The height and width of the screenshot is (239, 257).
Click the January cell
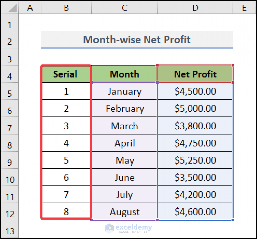[124, 91]
